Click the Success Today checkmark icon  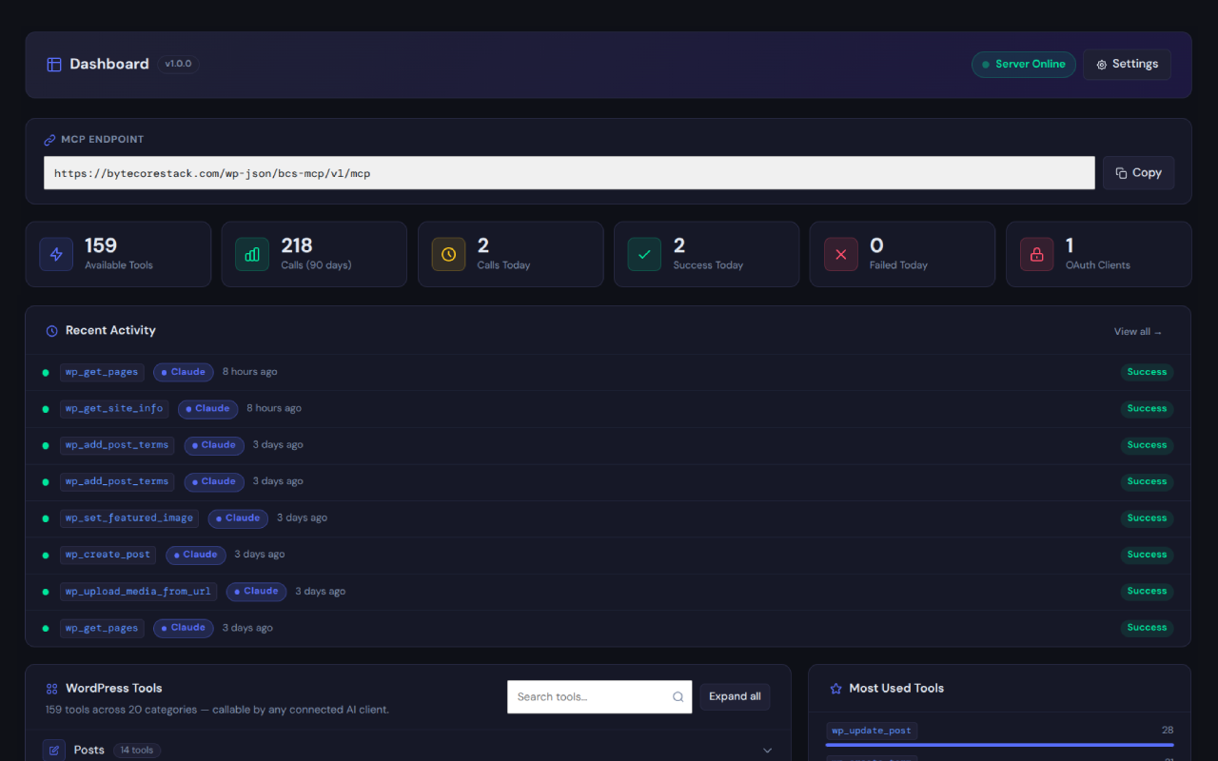pyautogui.click(x=644, y=254)
